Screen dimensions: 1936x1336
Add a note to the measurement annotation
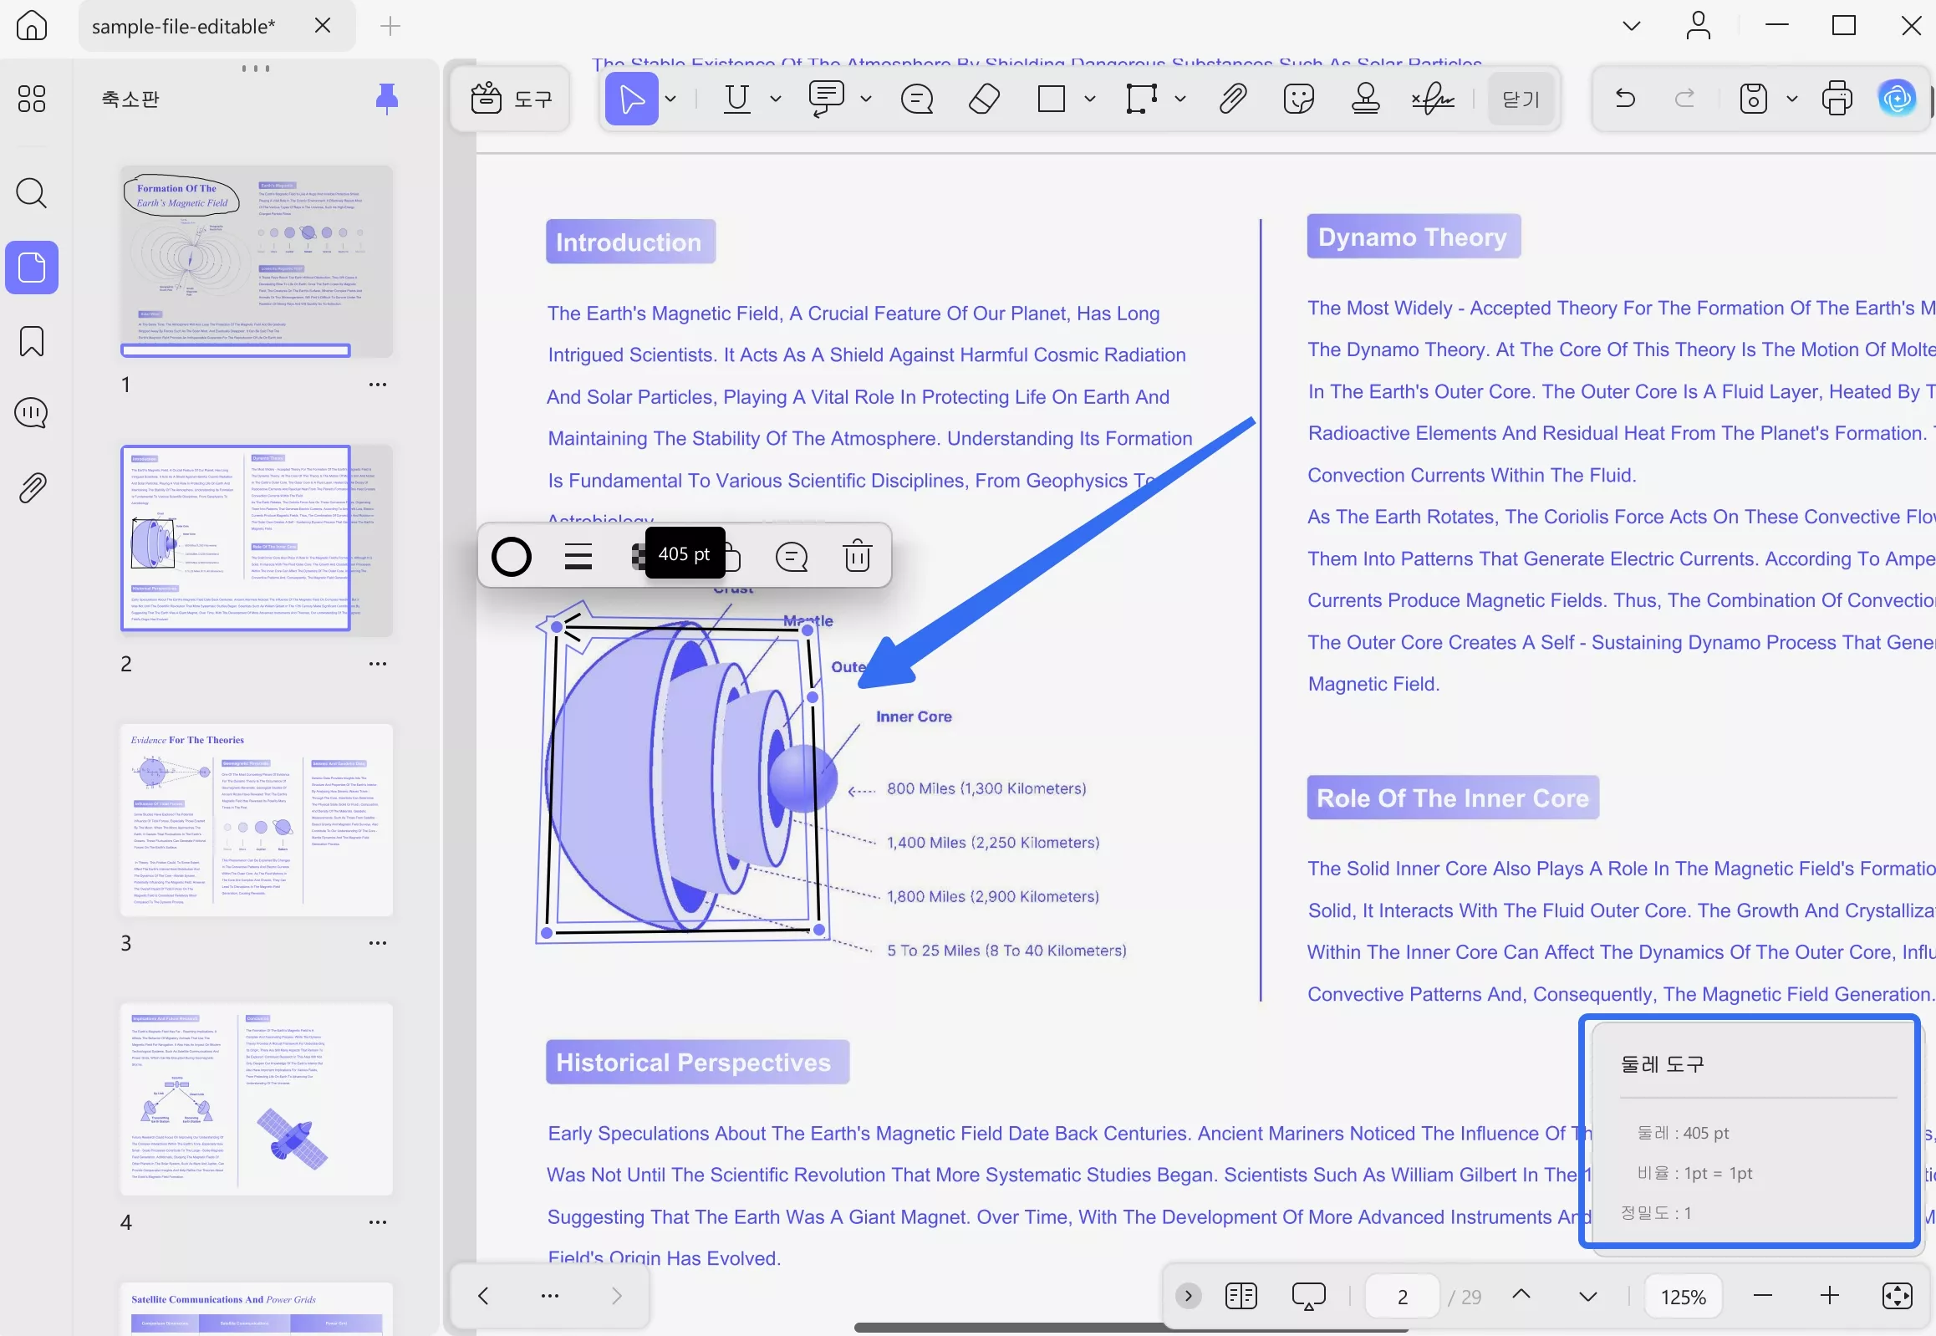(792, 557)
